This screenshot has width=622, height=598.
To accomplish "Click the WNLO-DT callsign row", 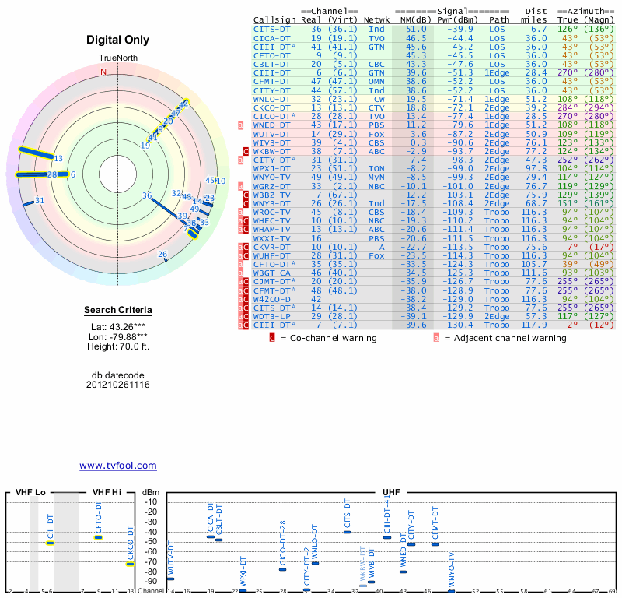I will [x=271, y=100].
